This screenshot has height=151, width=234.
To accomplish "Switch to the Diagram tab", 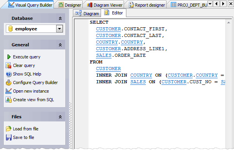I will click(x=87, y=14).
